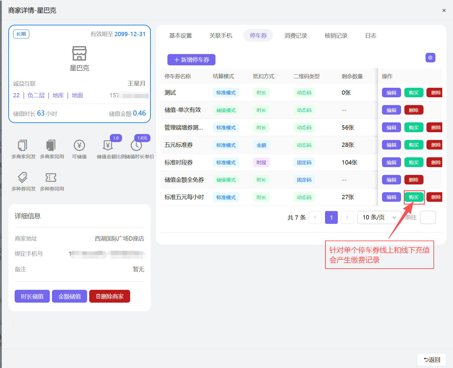453x368 pixels.
Task: Click the 储值时长单价 clock icon
Action: click(x=136, y=146)
